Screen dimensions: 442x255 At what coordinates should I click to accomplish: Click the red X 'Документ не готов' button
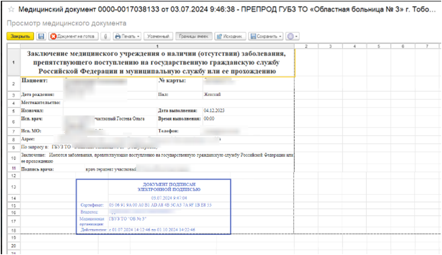tap(73, 36)
